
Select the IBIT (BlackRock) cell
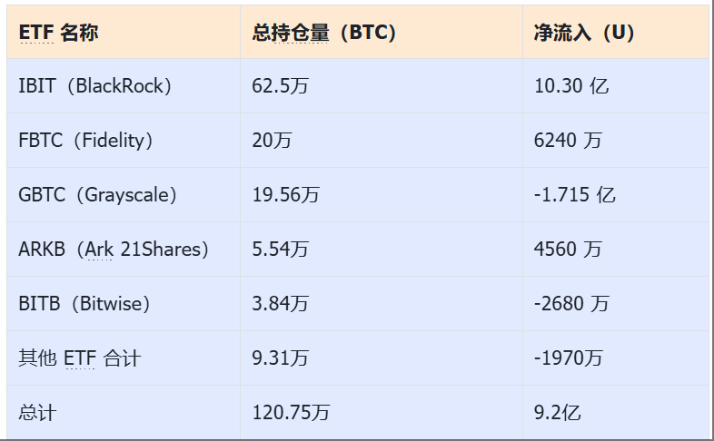click(x=124, y=86)
